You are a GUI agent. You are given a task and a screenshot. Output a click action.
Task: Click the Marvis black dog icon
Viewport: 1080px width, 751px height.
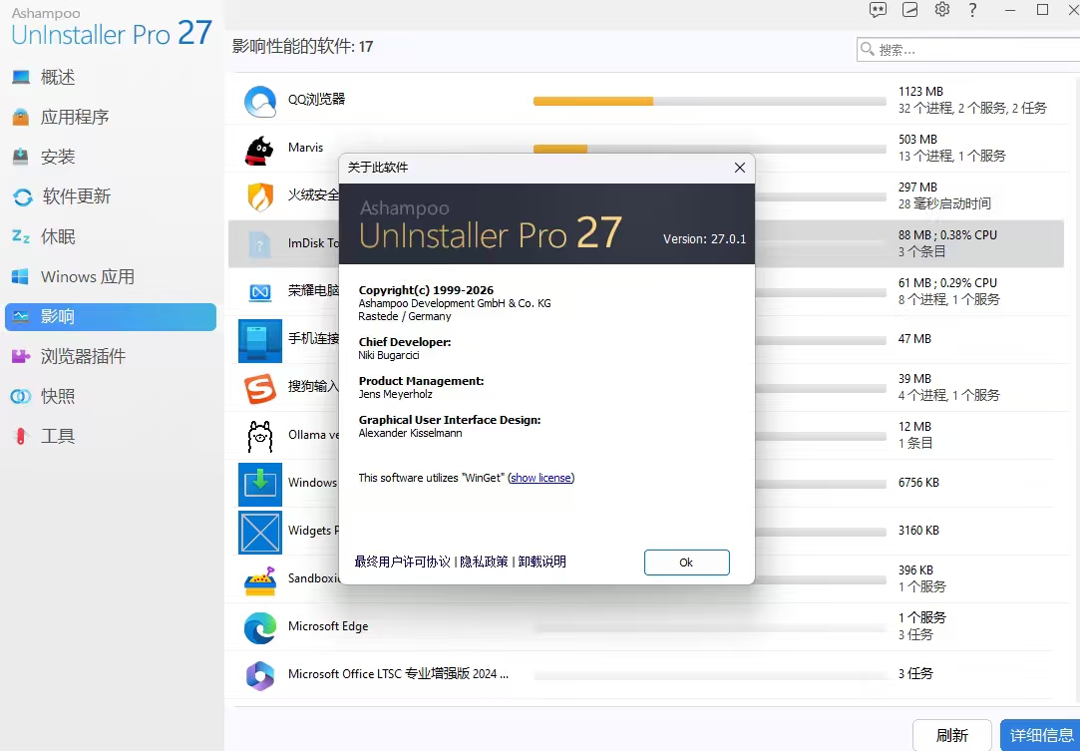tap(259, 151)
